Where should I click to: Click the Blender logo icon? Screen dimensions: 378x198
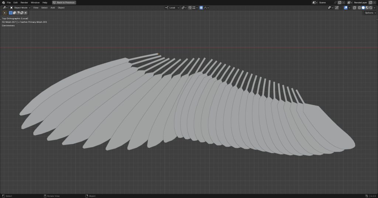[x=3, y=3]
